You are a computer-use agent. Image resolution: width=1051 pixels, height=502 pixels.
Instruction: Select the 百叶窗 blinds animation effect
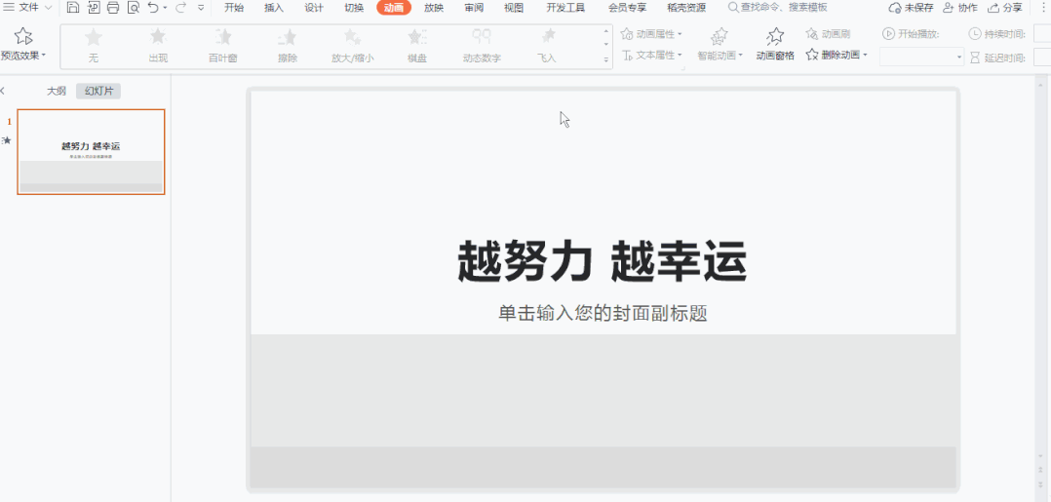coord(222,45)
